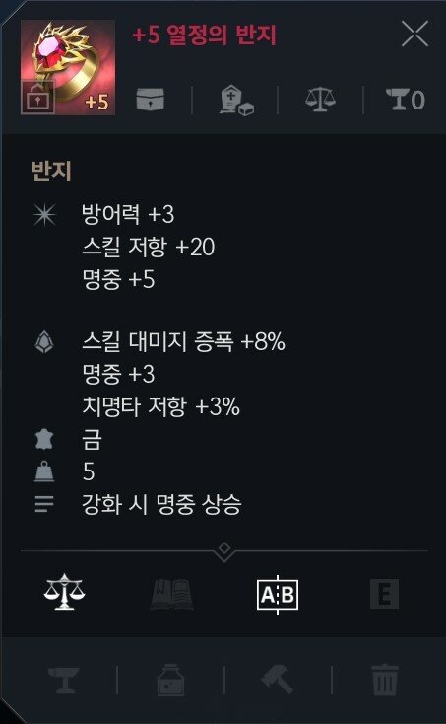Click the top scales trade icon
446x724 pixels.
click(320, 100)
